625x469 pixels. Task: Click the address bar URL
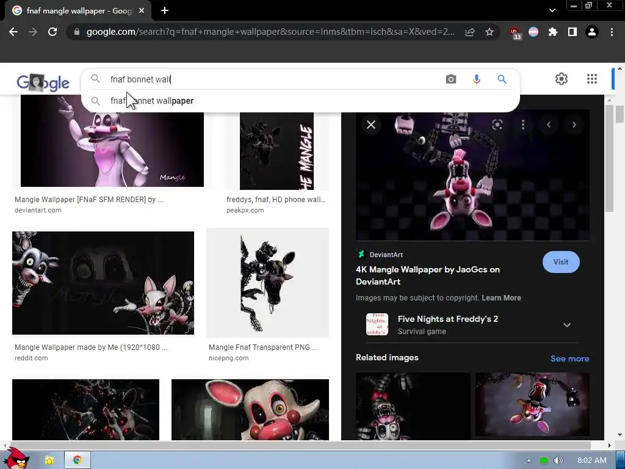click(x=270, y=32)
